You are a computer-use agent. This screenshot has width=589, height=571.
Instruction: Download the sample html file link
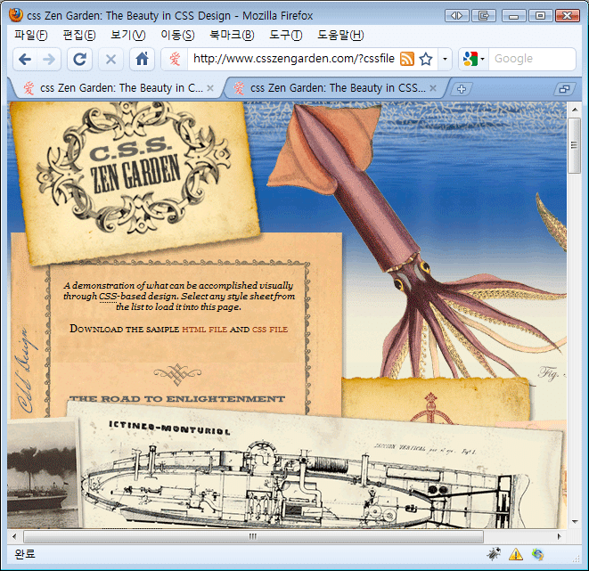pyautogui.click(x=204, y=330)
